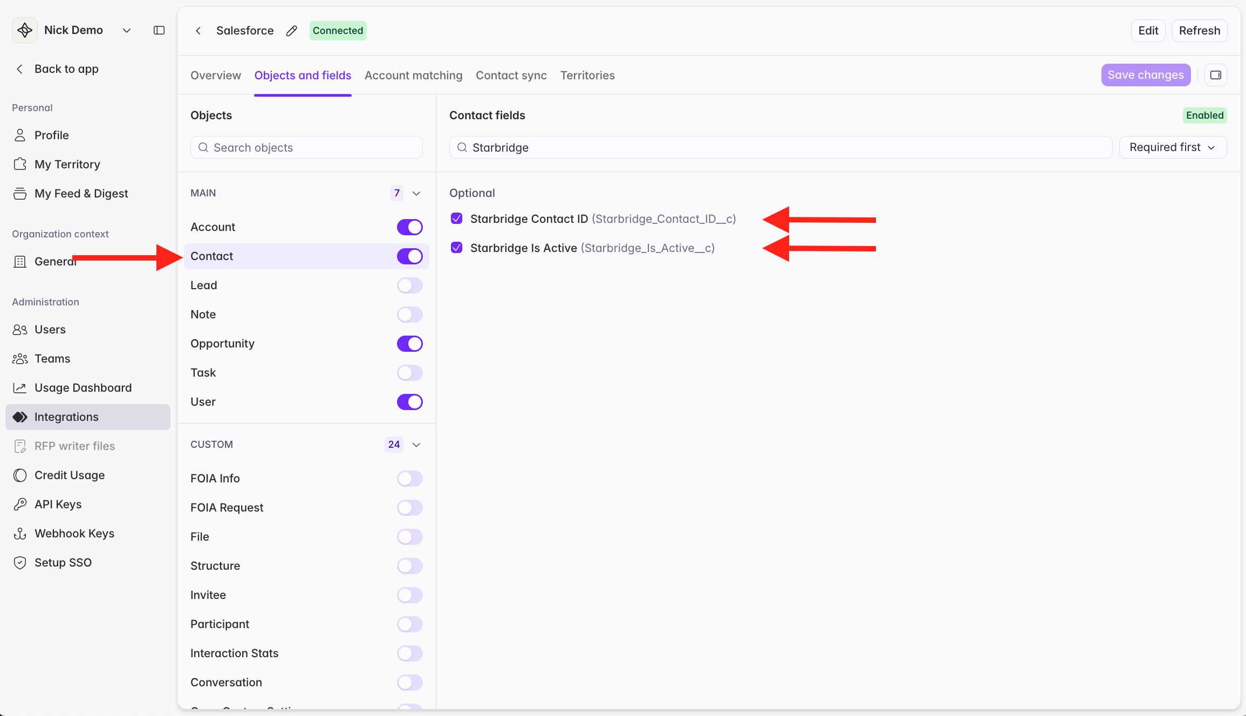Collapse the MAIN objects section
1246x716 pixels.
(x=416, y=193)
